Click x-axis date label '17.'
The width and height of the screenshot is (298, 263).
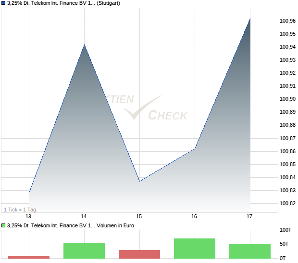coord(250,216)
